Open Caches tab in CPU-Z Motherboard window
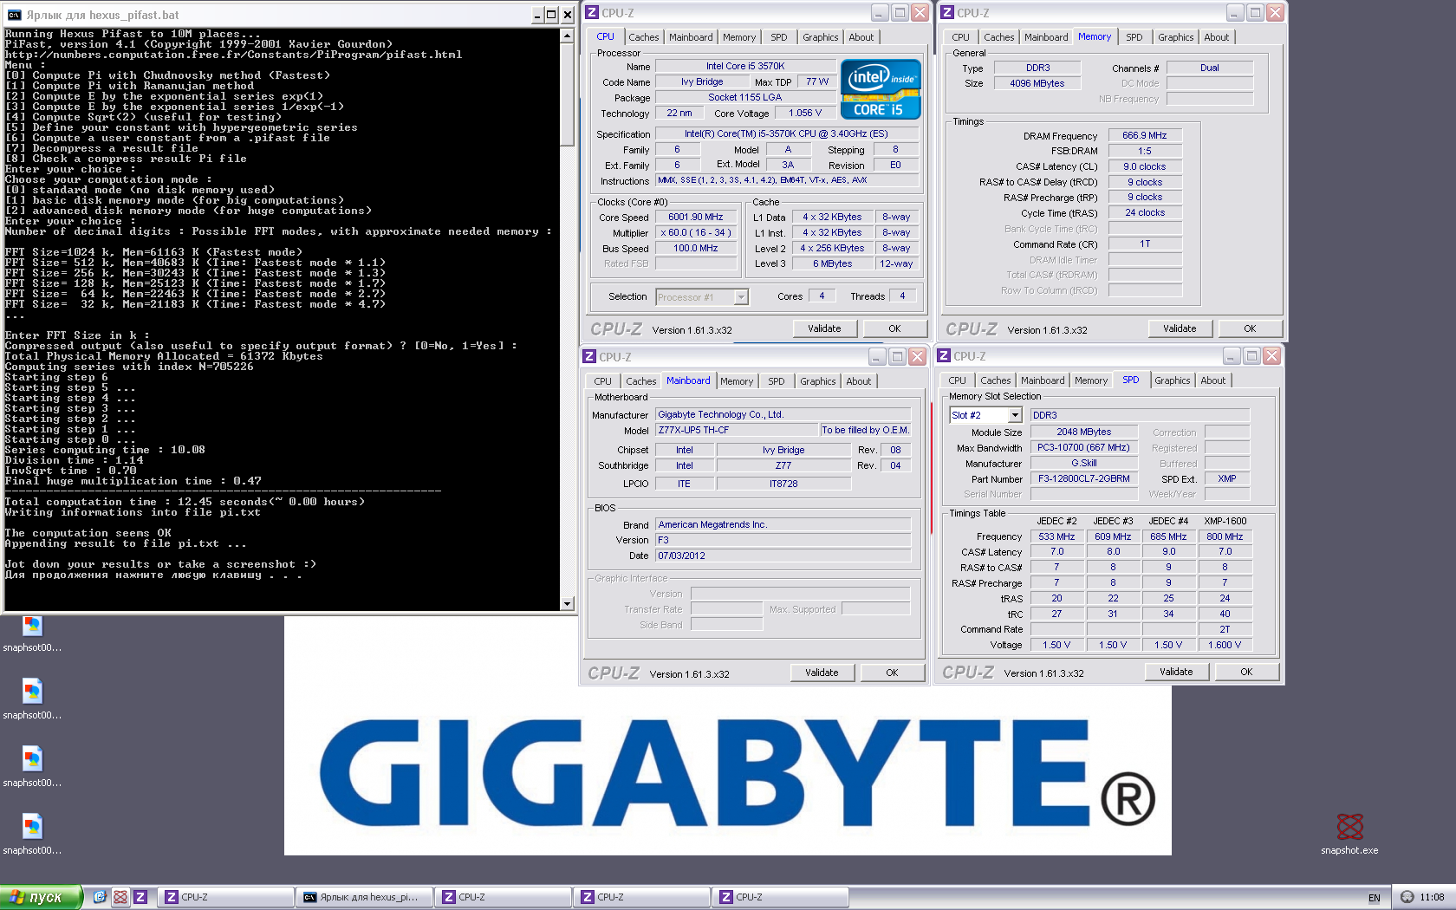This screenshot has width=1456, height=910. point(641,381)
